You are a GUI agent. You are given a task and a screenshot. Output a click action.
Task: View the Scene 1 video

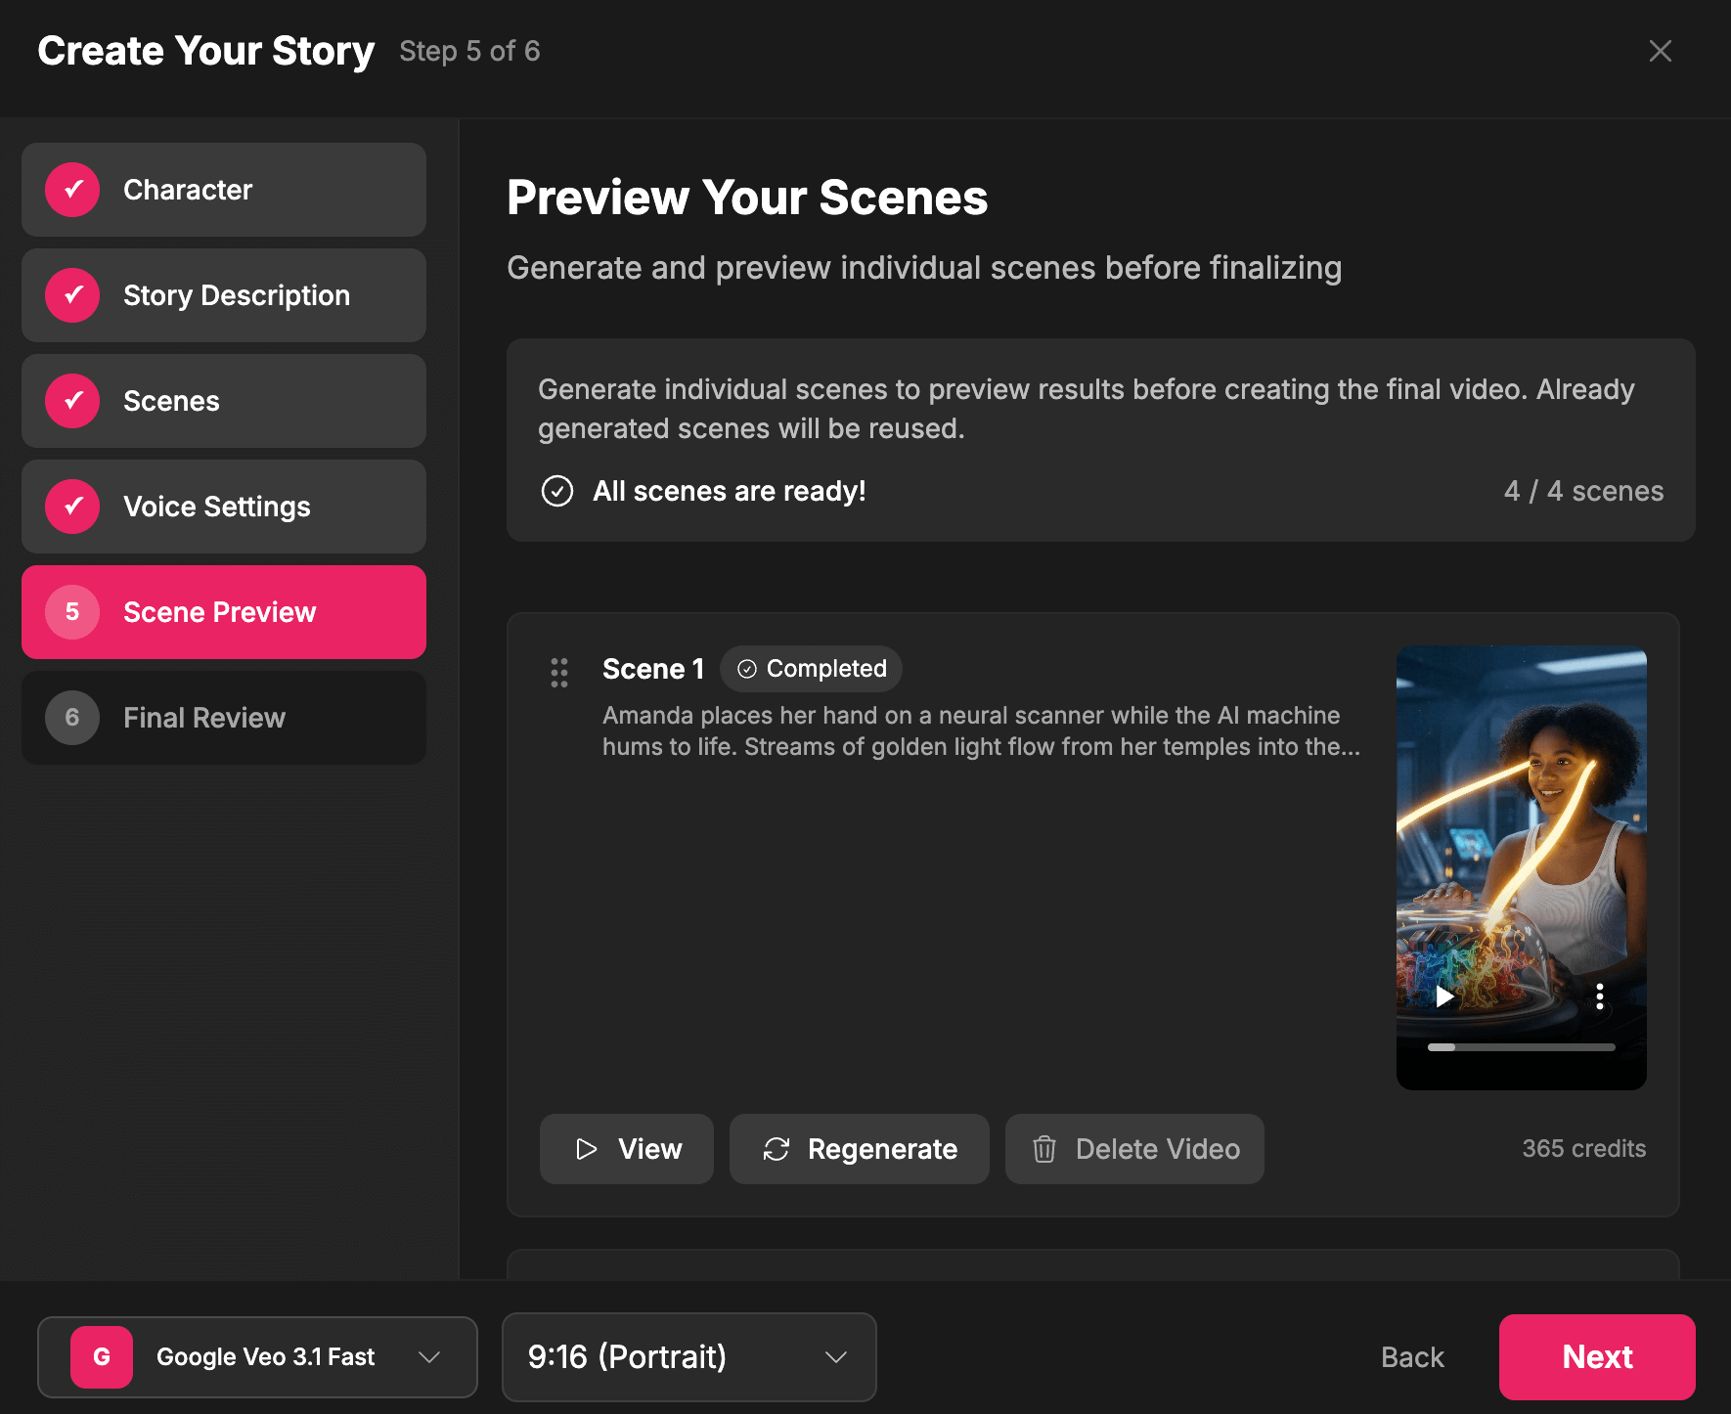(x=627, y=1149)
